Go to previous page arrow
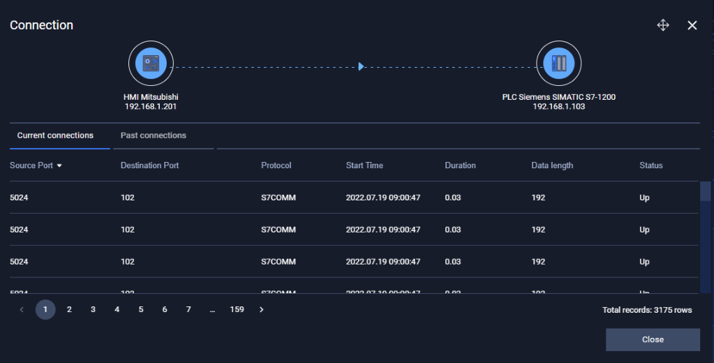The height and width of the screenshot is (363, 714). click(22, 309)
